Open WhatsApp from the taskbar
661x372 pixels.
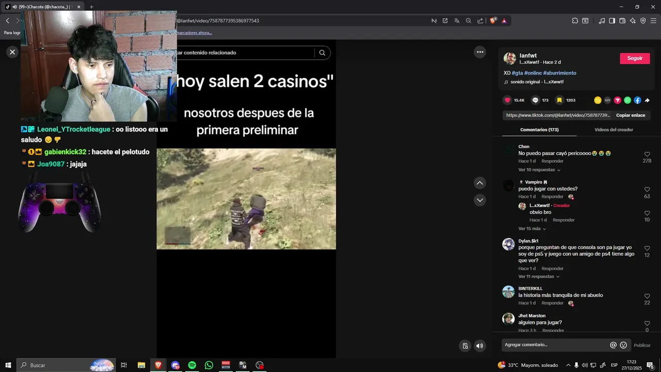(209, 365)
